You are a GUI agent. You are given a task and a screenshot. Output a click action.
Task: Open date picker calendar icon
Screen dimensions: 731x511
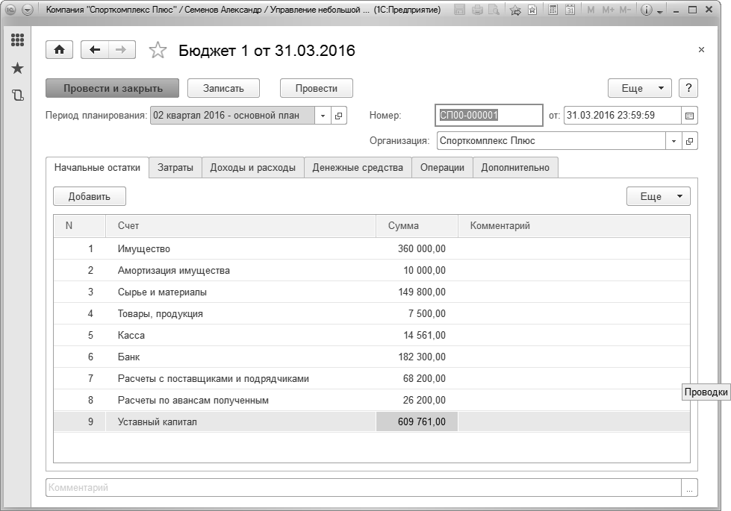tap(689, 116)
